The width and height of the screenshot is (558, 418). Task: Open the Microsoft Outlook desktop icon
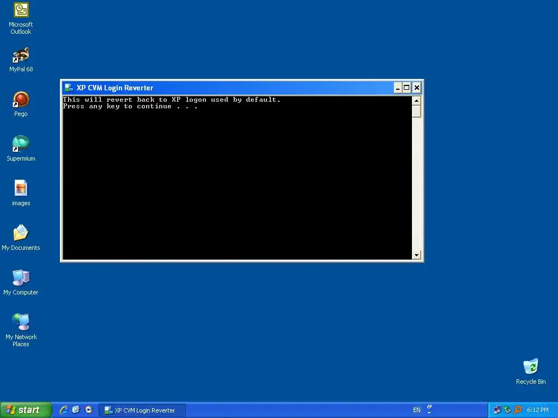point(21,19)
